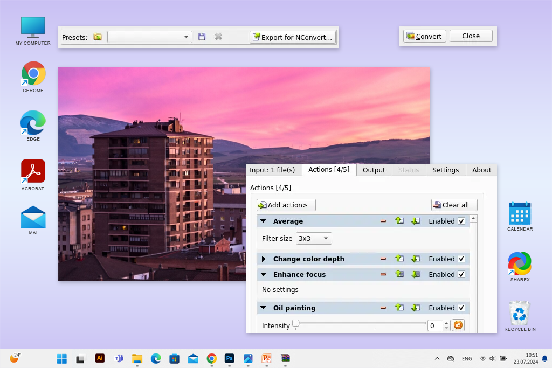Open File Explorer from taskbar

137,358
